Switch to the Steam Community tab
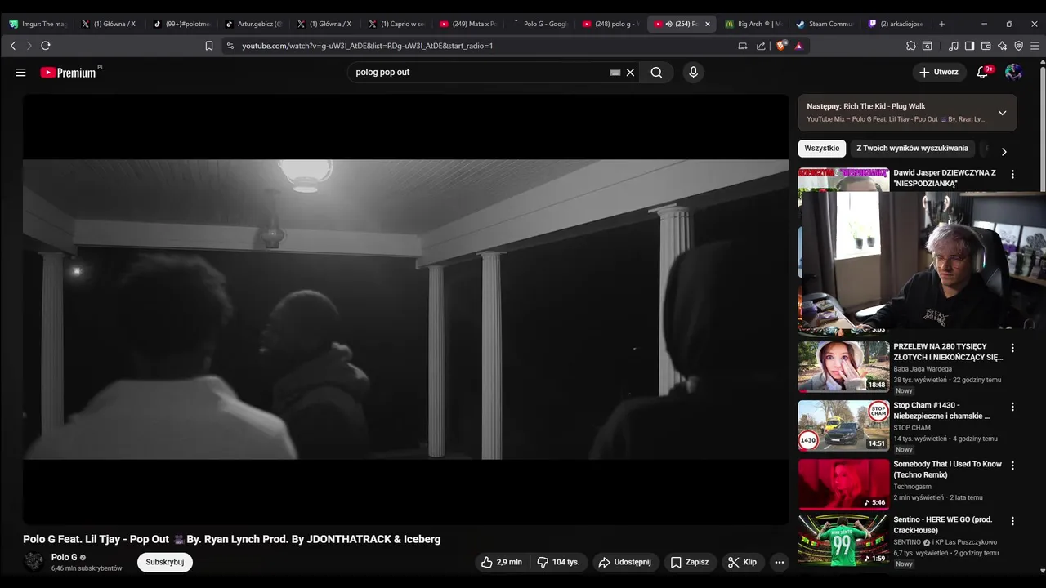This screenshot has width=1046, height=588. (825, 24)
